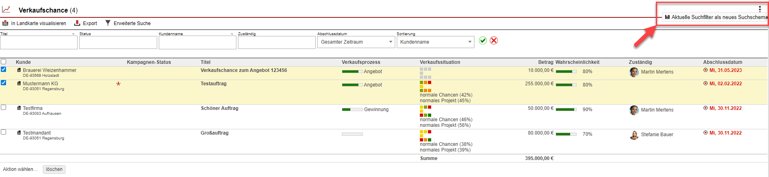Viewport: 769px width, 177px height.
Task: Click company icon next to Brauerei Weizenhammer
Action: [x=19, y=70]
